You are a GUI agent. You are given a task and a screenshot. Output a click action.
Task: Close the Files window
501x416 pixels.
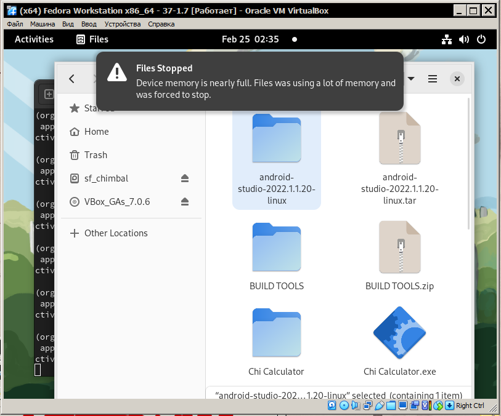tap(457, 79)
